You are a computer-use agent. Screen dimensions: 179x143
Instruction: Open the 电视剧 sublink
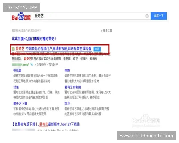pos(18,71)
